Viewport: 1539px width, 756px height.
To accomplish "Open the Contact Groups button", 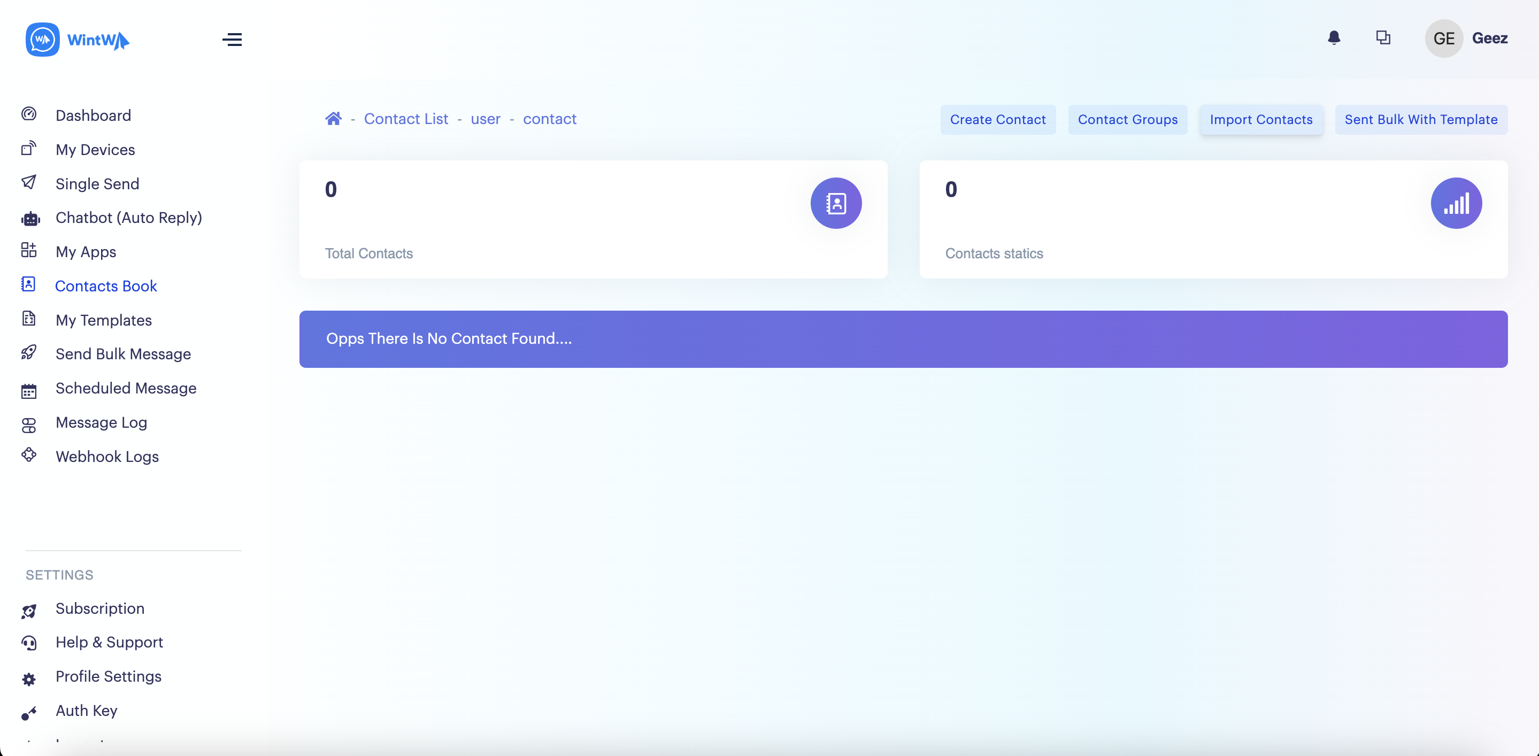I will 1127,119.
